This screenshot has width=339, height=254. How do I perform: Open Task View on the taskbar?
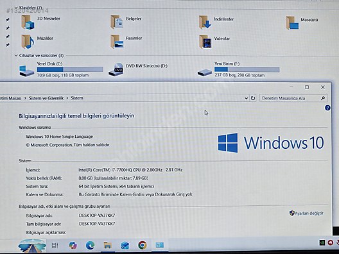coord(55,246)
